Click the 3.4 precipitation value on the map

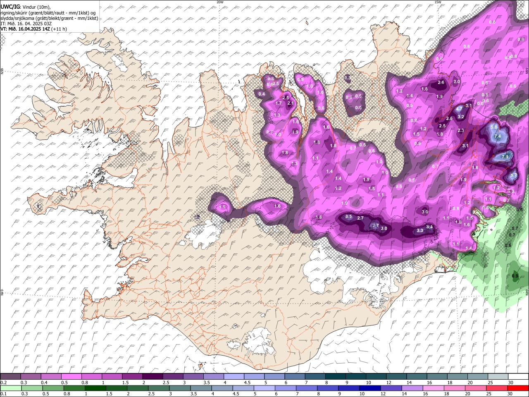[429, 227]
